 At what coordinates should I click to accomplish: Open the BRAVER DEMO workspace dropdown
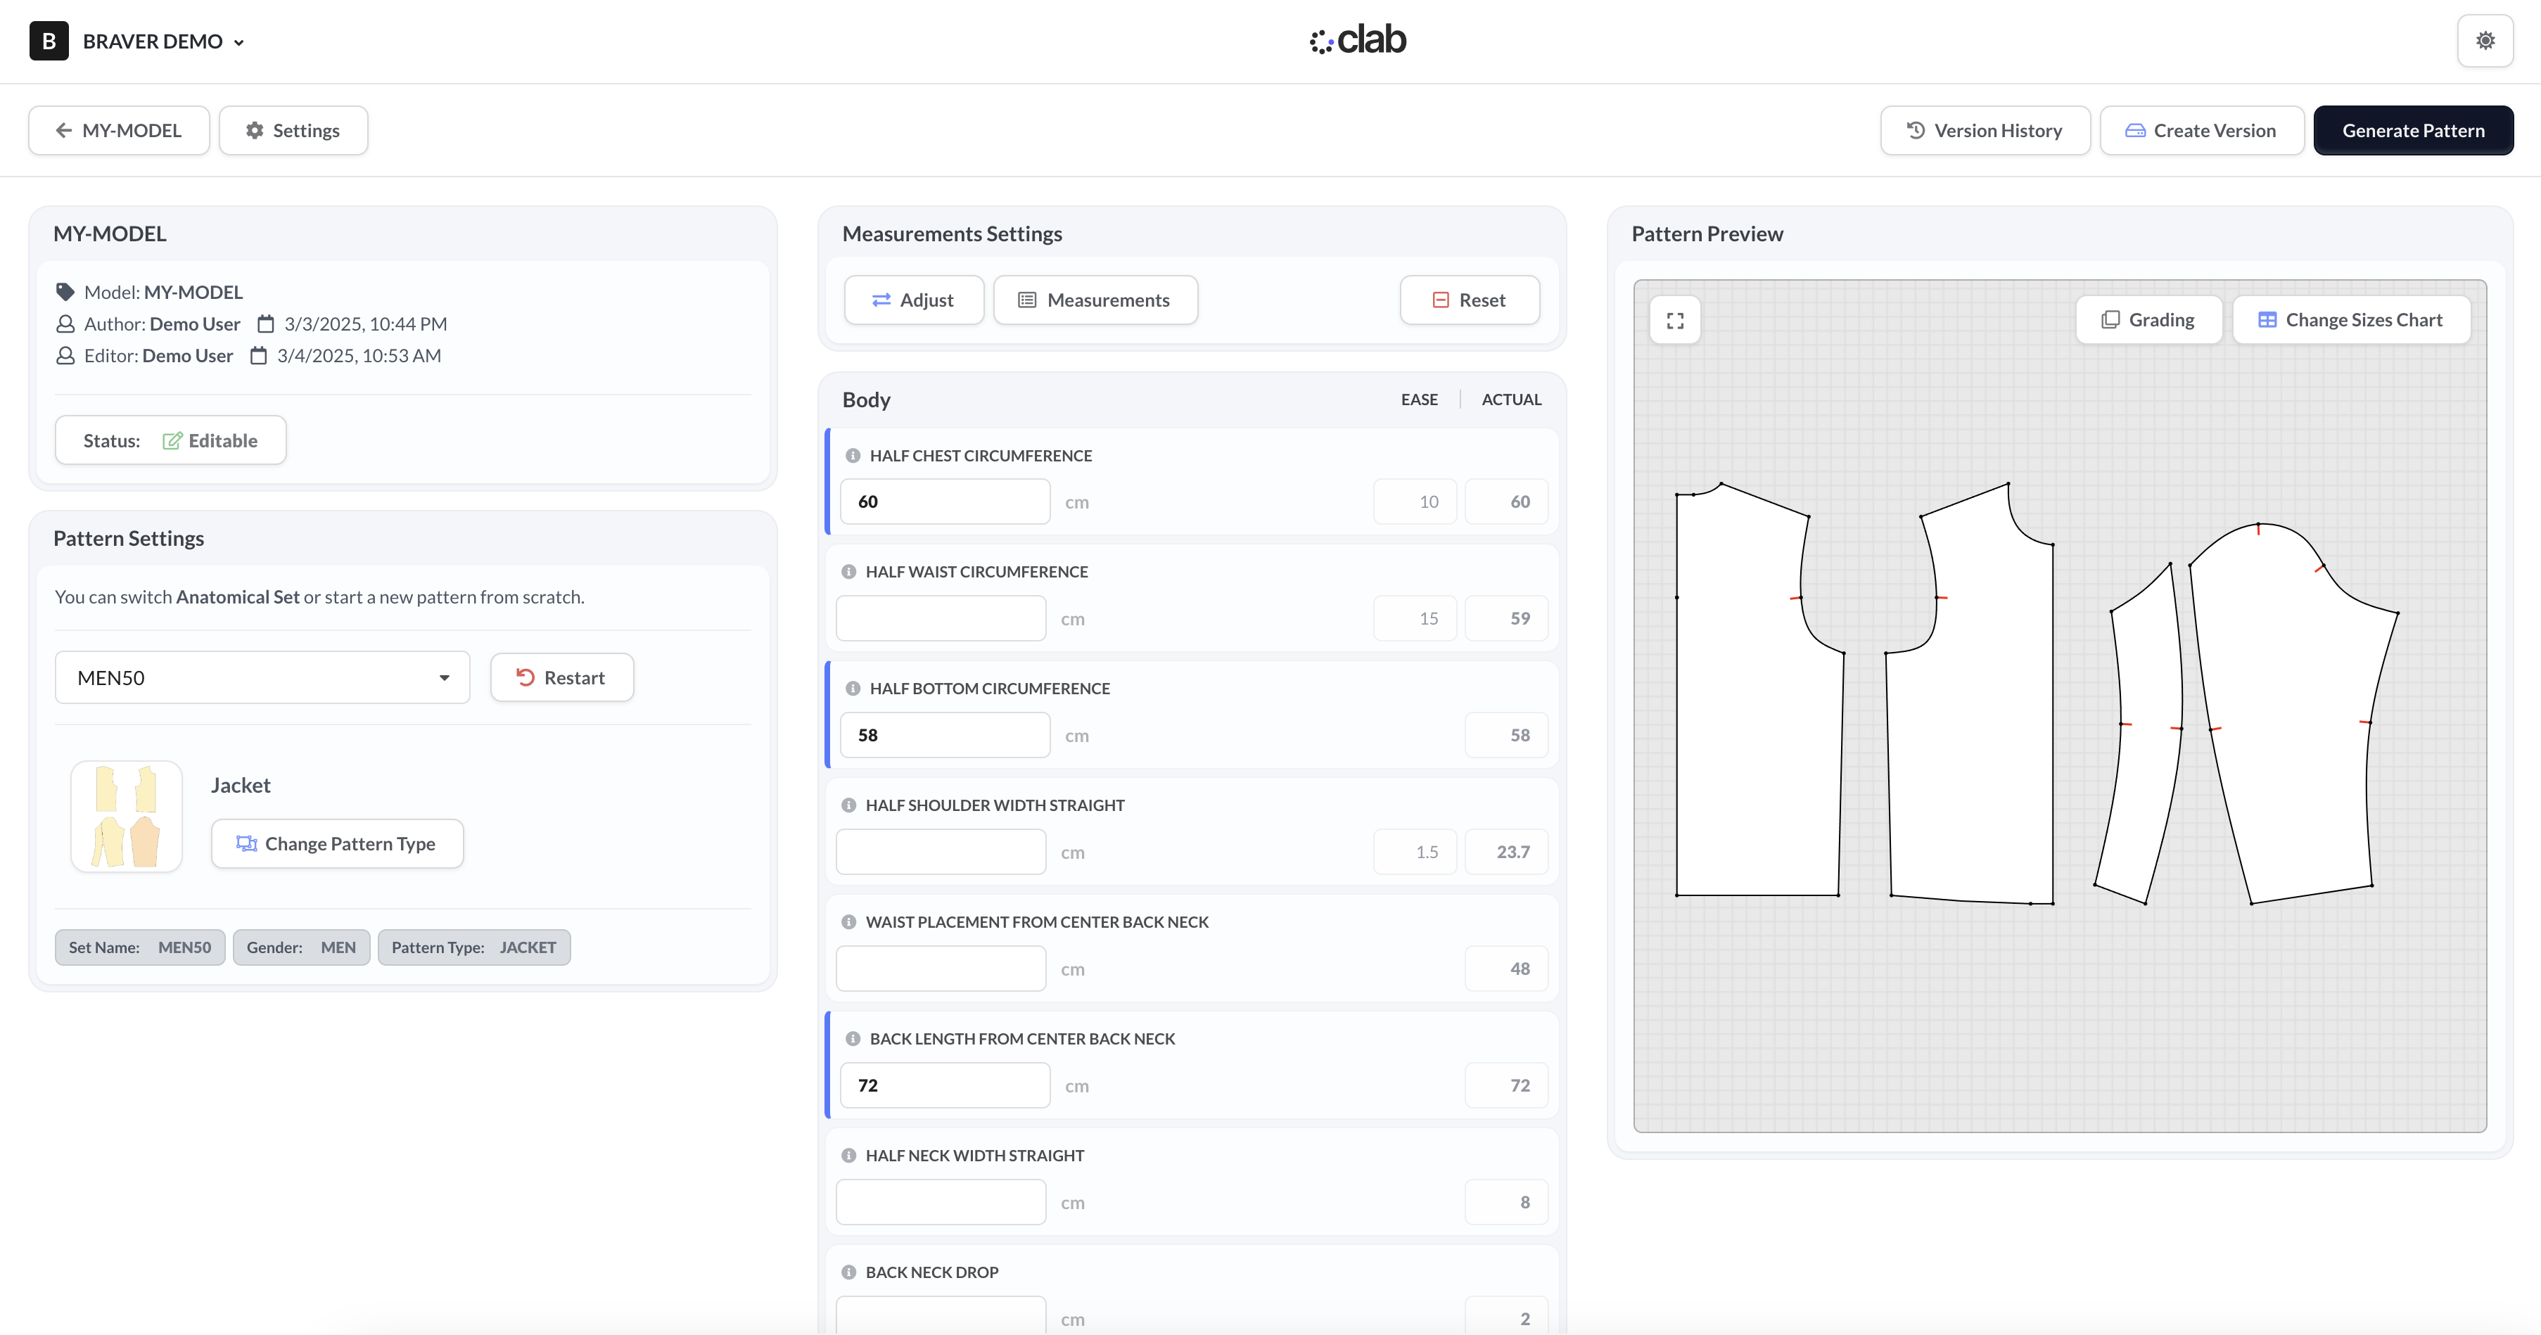pos(164,41)
